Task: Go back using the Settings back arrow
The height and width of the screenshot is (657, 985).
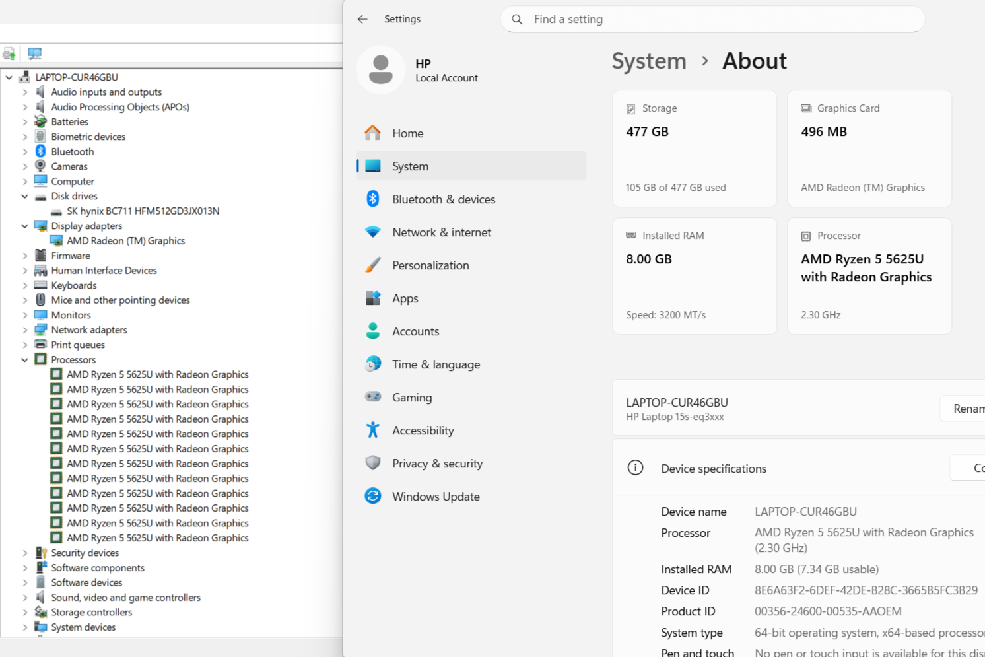Action: coord(362,19)
